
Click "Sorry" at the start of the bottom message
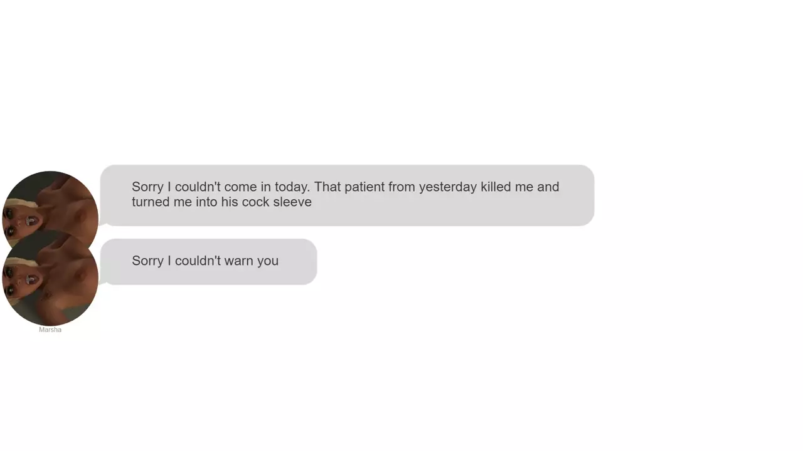(147, 261)
